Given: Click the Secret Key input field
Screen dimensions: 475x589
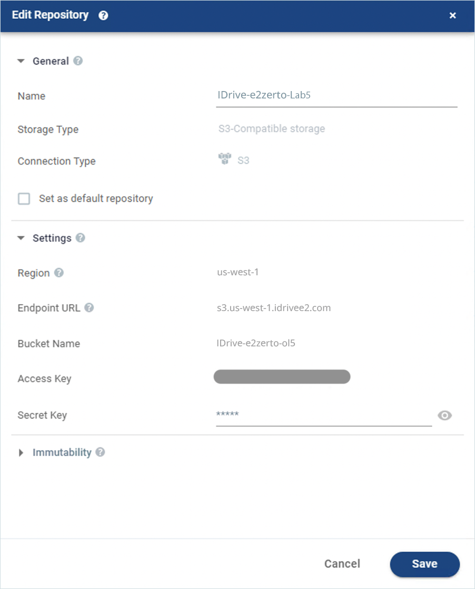Looking at the screenshot, I should pyautogui.click(x=323, y=415).
